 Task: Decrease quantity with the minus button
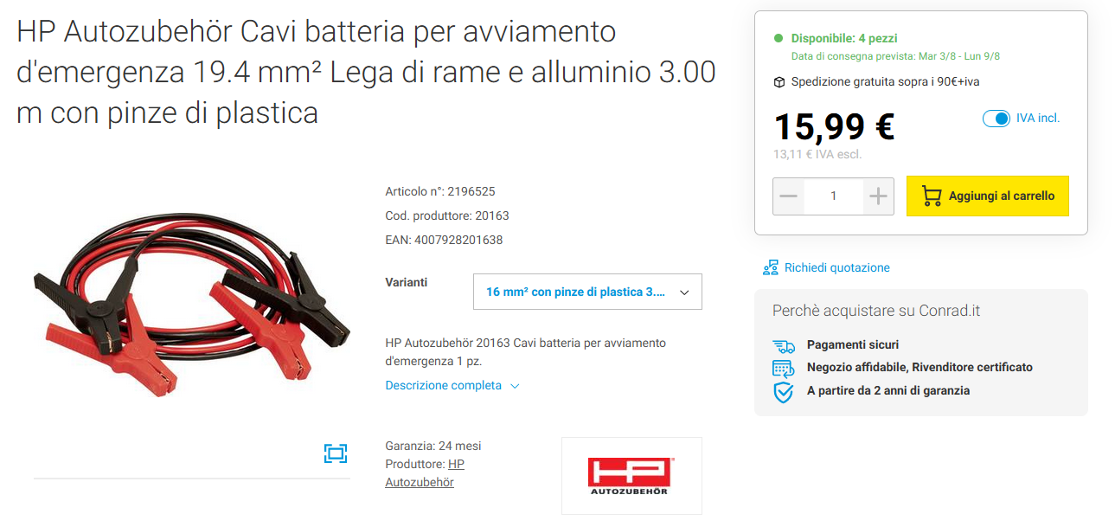pyautogui.click(x=788, y=196)
